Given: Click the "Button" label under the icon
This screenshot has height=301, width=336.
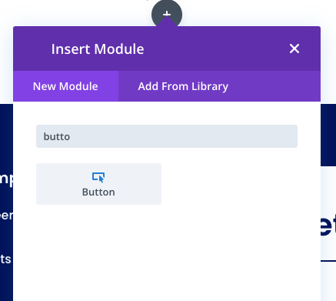Looking at the screenshot, I should click(98, 192).
